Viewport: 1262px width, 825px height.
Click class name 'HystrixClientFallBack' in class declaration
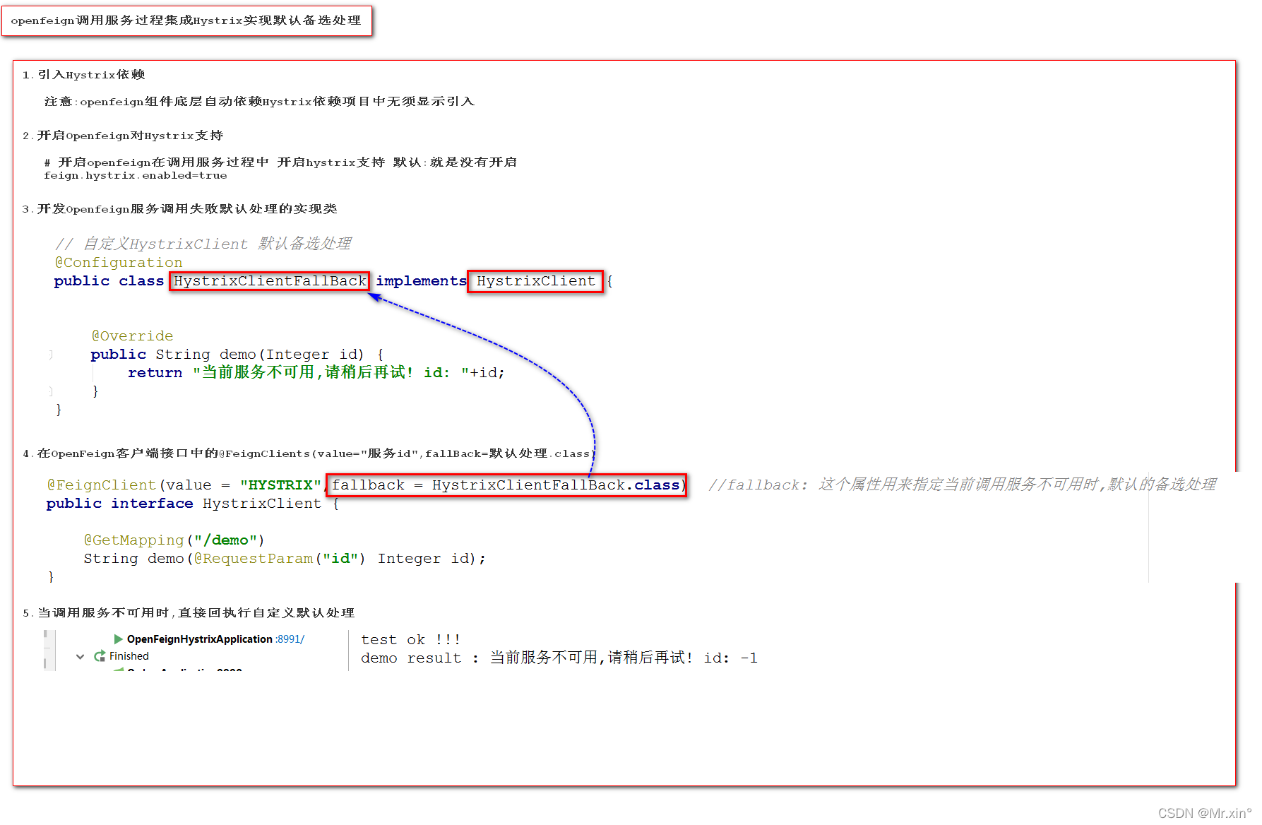point(270,281)
